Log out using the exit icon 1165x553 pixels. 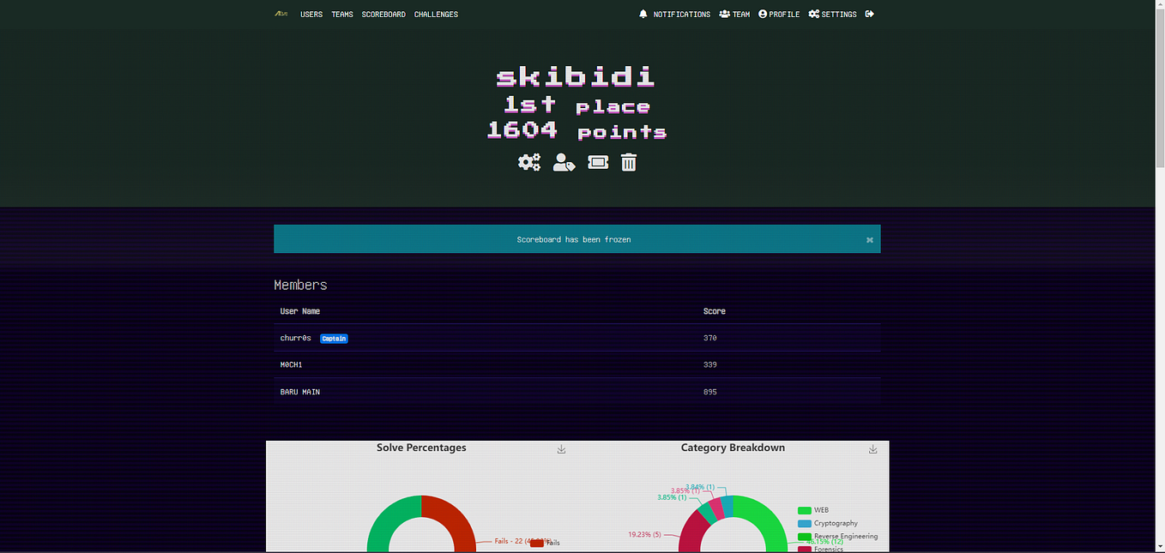tap(870, 14)
